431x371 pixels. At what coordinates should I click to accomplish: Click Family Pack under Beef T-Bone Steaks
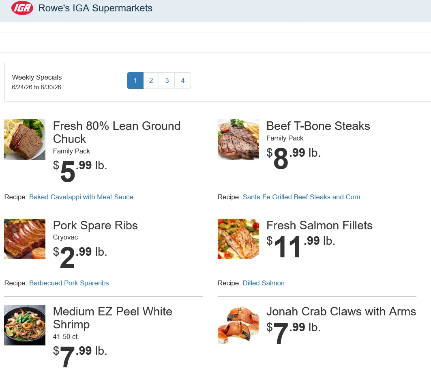pos(285,138)
